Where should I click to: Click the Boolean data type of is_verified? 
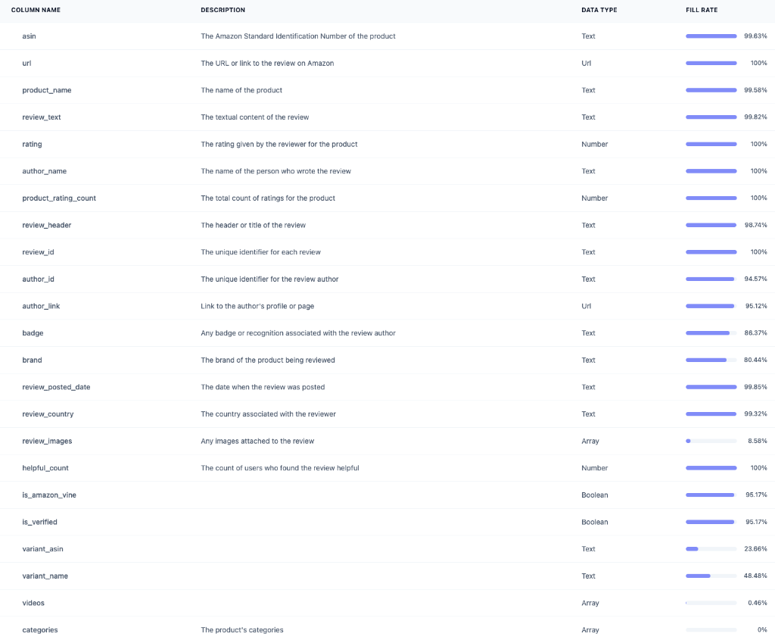point(594,522)
